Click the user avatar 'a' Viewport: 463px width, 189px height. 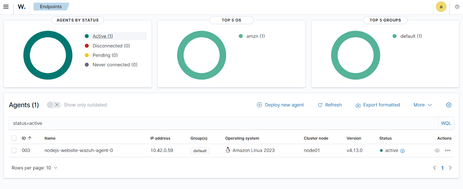coord(441,7)
